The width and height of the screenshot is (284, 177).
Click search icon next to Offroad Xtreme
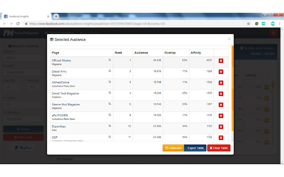pos(110,59)
